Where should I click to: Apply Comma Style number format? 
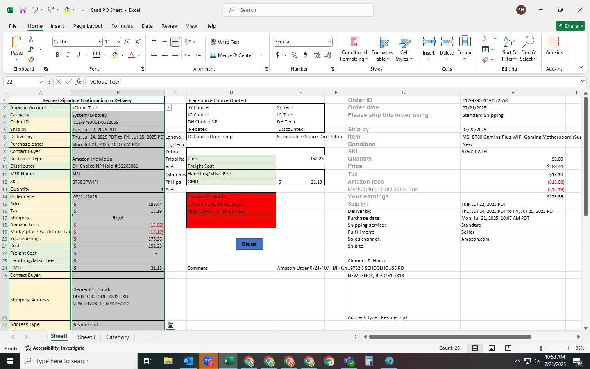[305, 55]
